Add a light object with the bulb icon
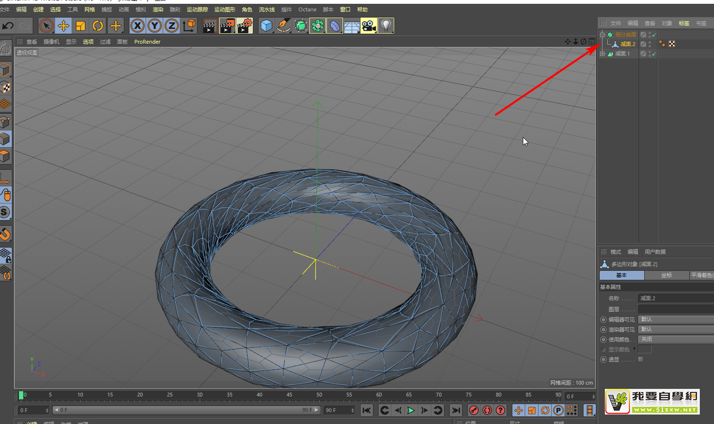This screenshot has width=714, height=424. (x=386, y=26)
